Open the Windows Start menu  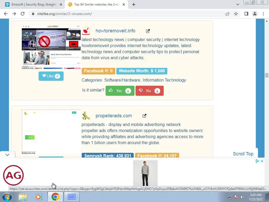[x=7, y=197]
